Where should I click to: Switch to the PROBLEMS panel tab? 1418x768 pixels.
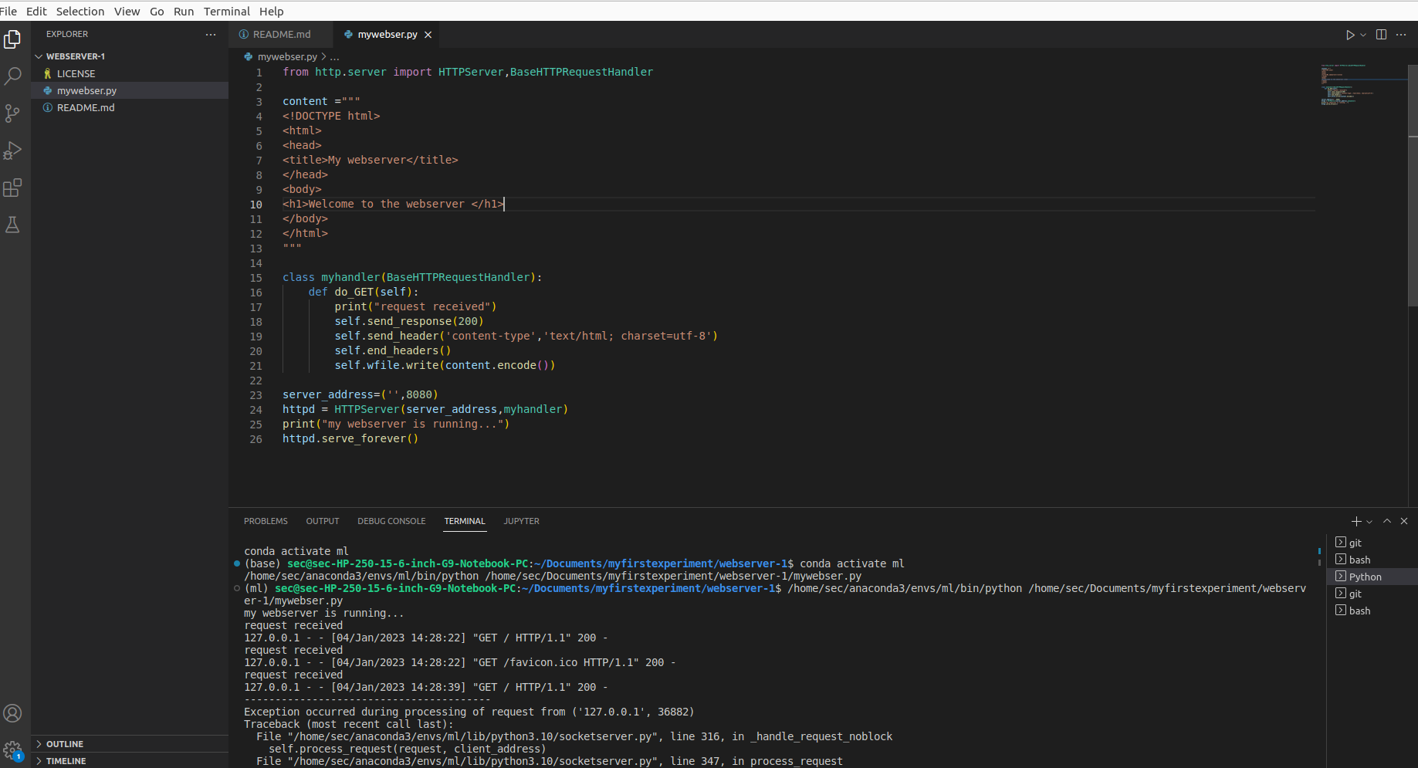pyautogui.click(x=266, y=522)
